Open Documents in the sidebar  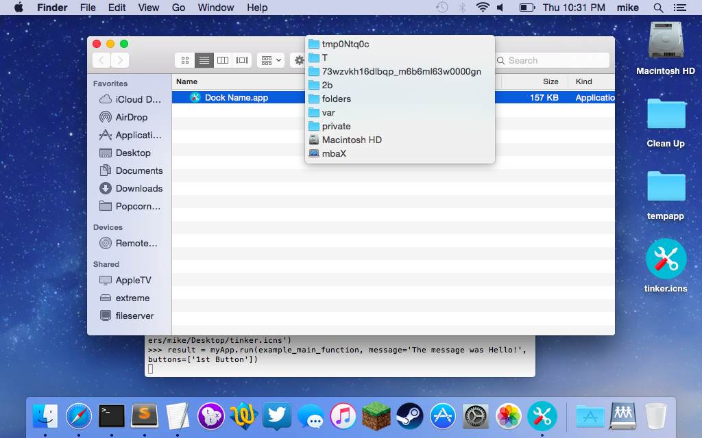(x=131, y=170)
